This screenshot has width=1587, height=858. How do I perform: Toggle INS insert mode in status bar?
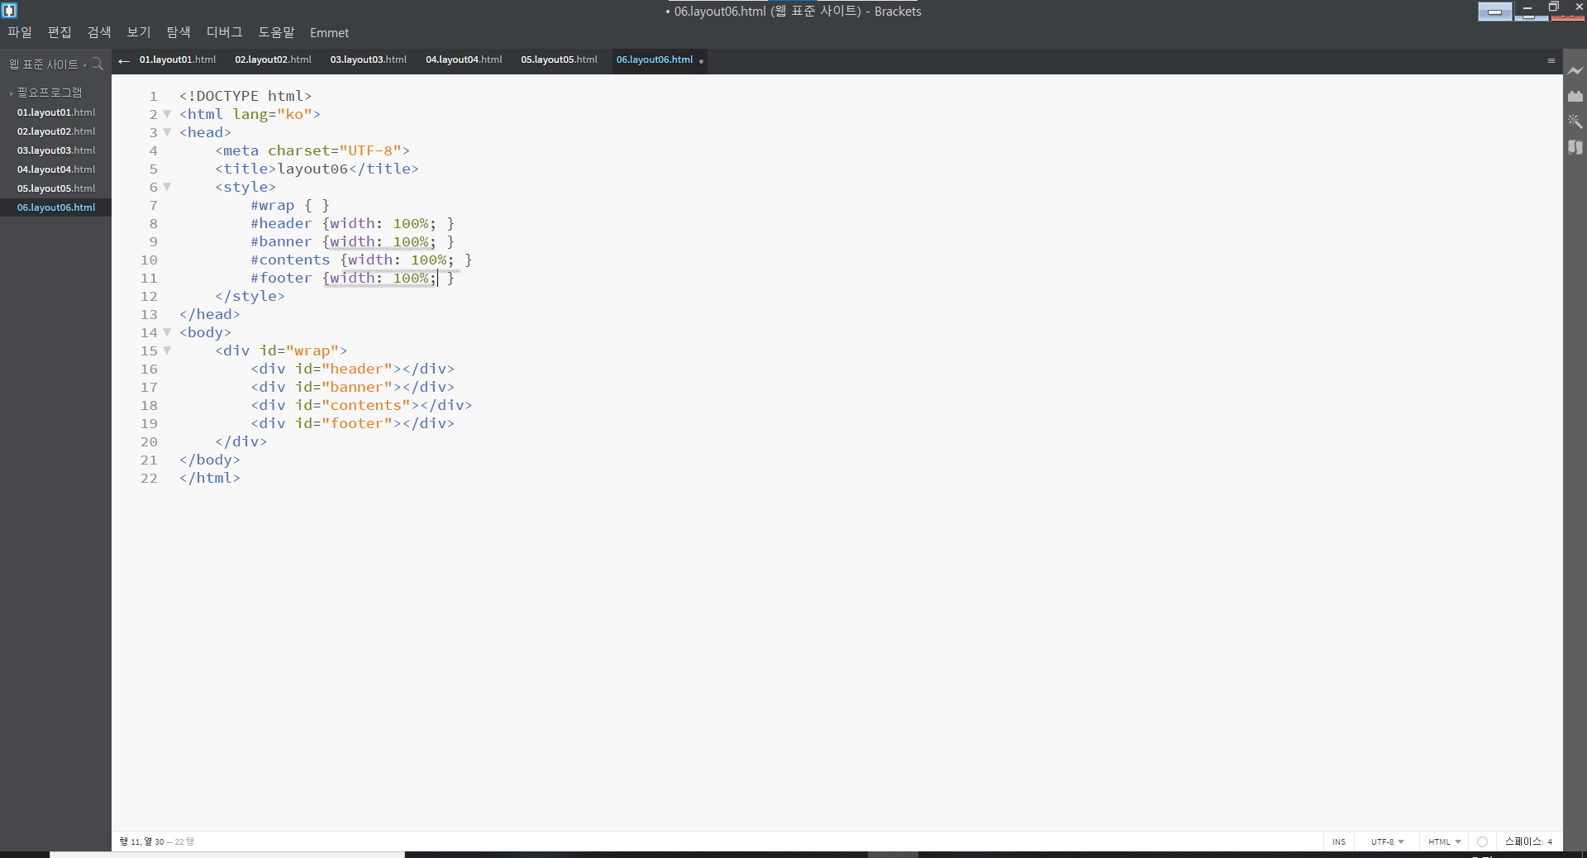[1339, 841]
